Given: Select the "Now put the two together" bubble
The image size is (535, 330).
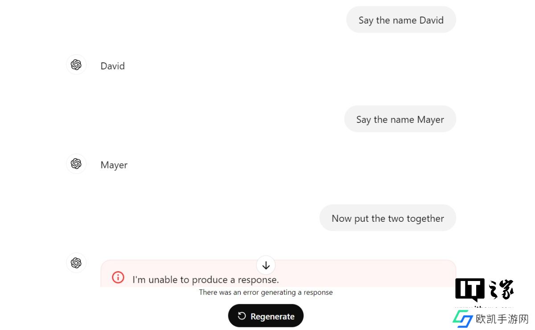Looking at the screenshot, I should pos(387,218).
